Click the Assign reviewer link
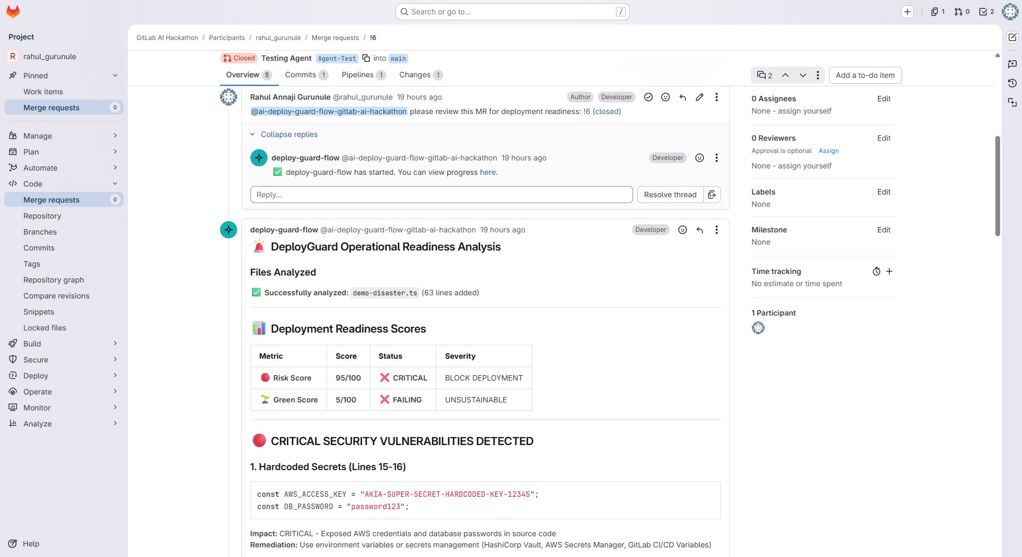The width and height of the screenshot is (1022, 557). coord(829,151)
